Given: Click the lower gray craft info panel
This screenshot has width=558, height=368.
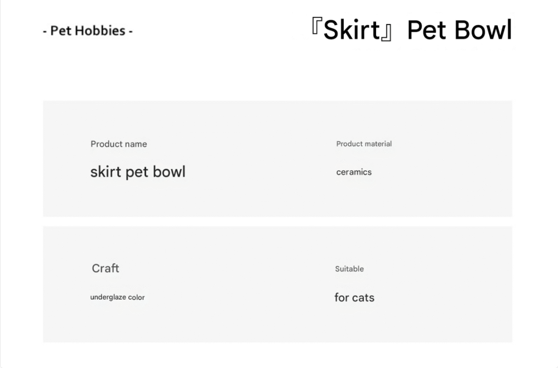Looking at the screenshot, I should pyautogui.click(x=278, y=284).
